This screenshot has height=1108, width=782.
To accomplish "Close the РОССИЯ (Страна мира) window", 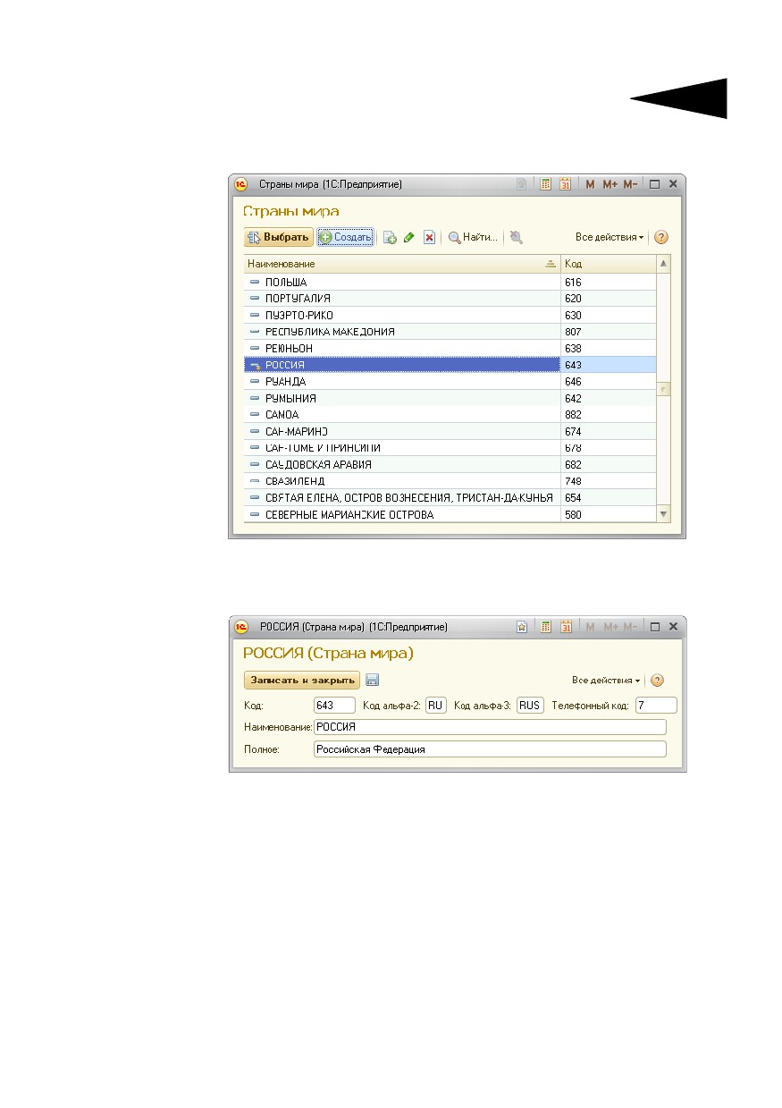I will coord(673,627).
